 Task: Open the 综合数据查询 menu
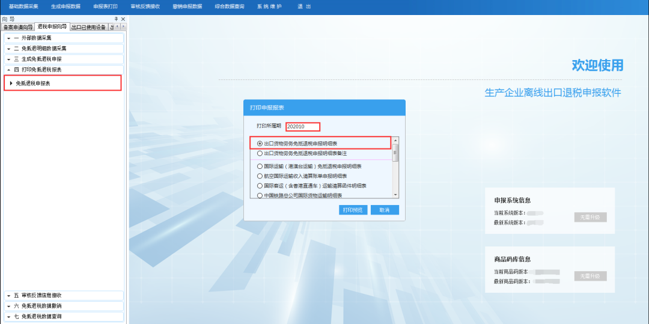click(x=230, y=7)
